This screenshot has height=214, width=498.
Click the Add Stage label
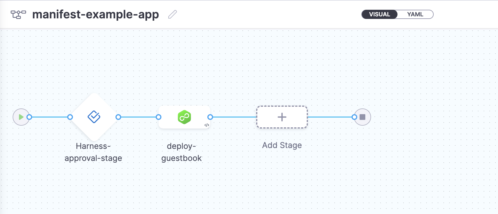coord(282,145)
